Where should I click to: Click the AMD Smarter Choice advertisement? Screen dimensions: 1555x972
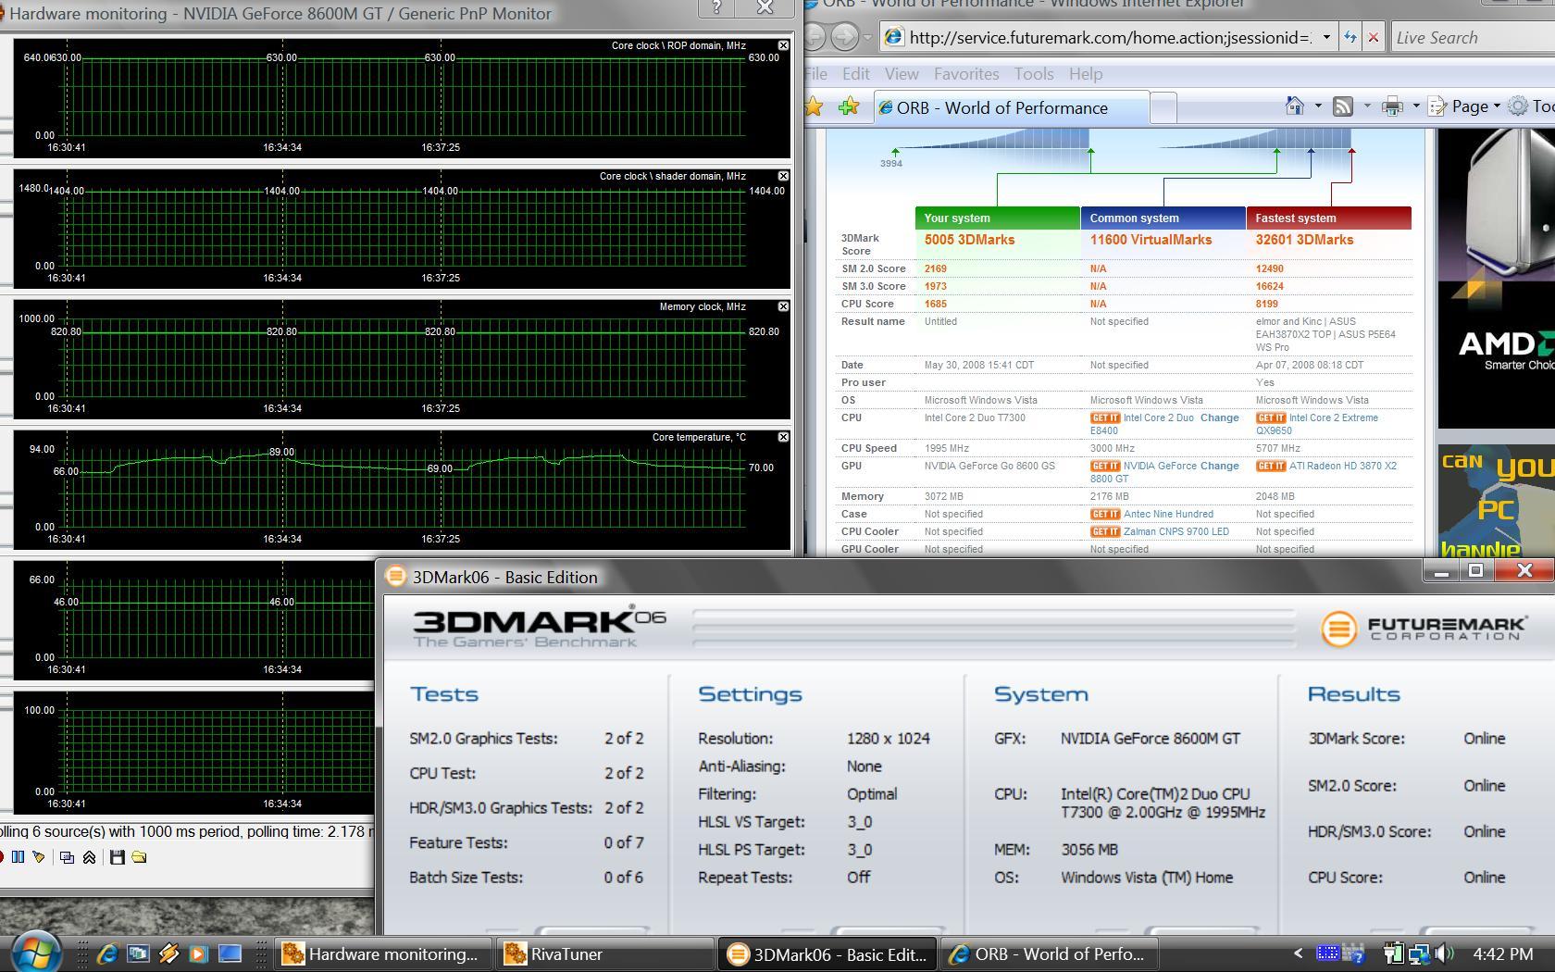click(x=1496, y=278)
